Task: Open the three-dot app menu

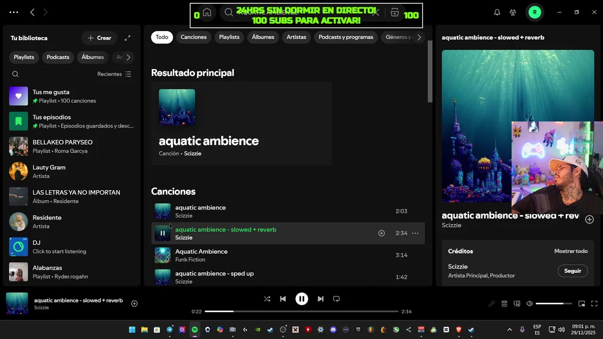Action: tap(14, 12)
